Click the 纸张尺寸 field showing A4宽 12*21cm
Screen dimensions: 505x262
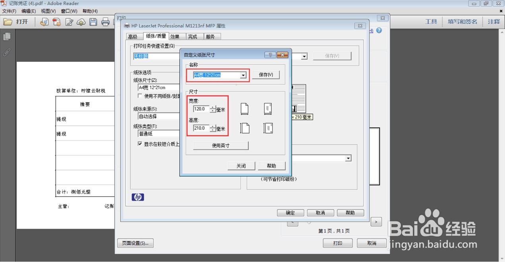(159, 88)
